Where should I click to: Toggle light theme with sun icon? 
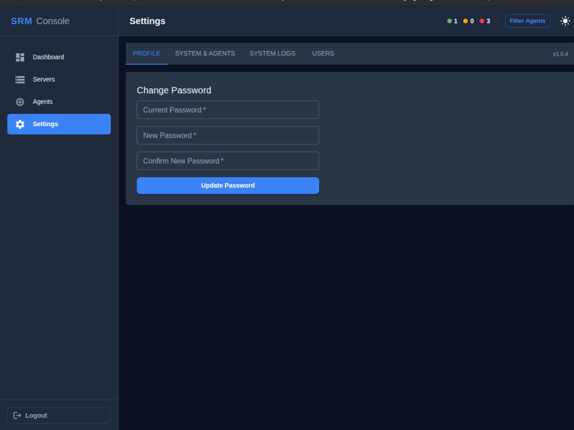coord(565,21)
